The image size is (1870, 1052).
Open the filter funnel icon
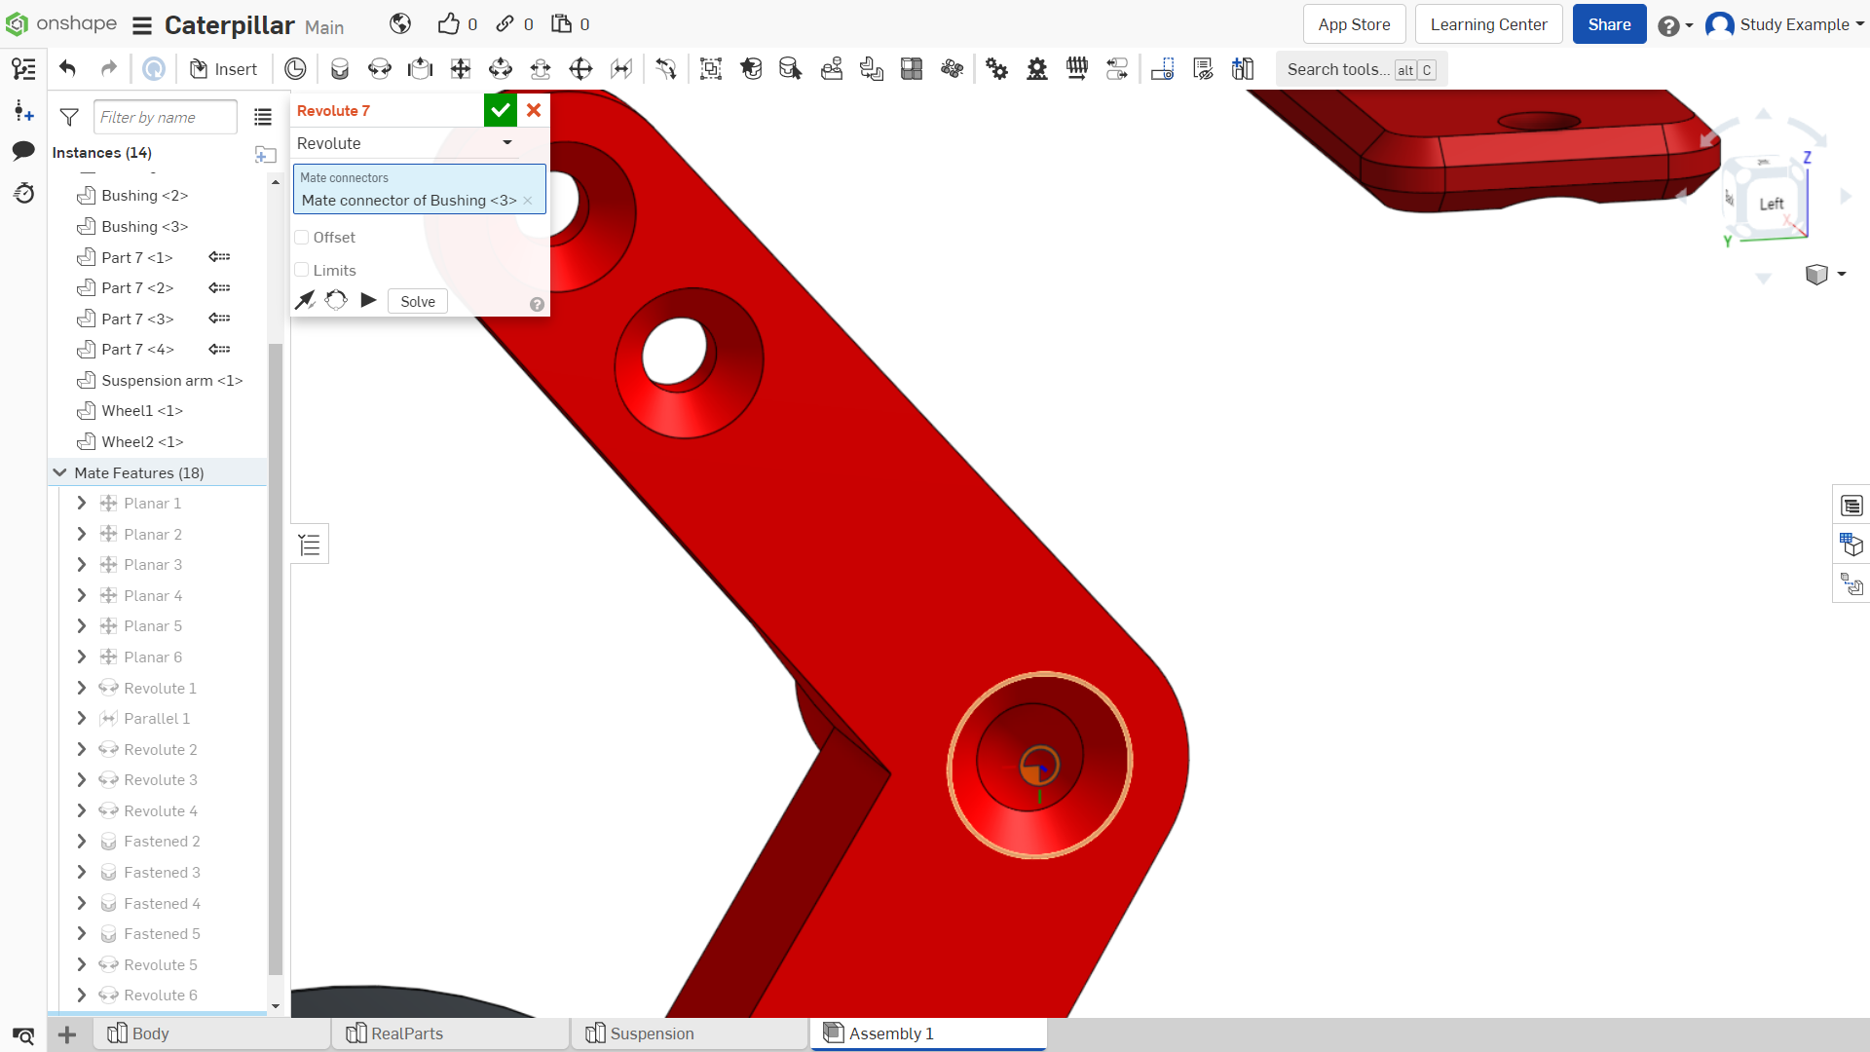click(69, 118)
